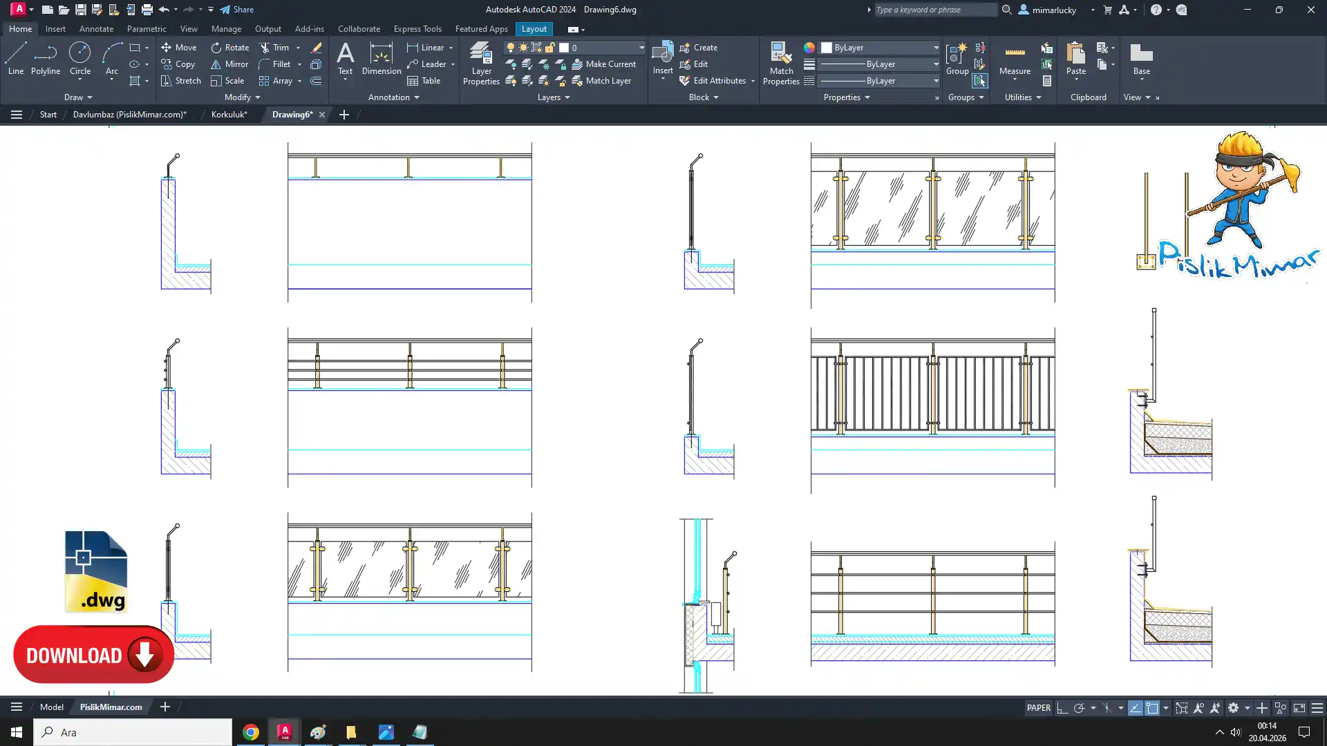Toggle Object Snap in status bar
The width and height of the screenshot is (1327, 746).
1152,708
